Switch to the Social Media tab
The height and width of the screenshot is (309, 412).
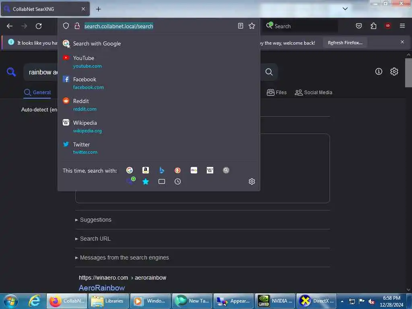point(313,93)
